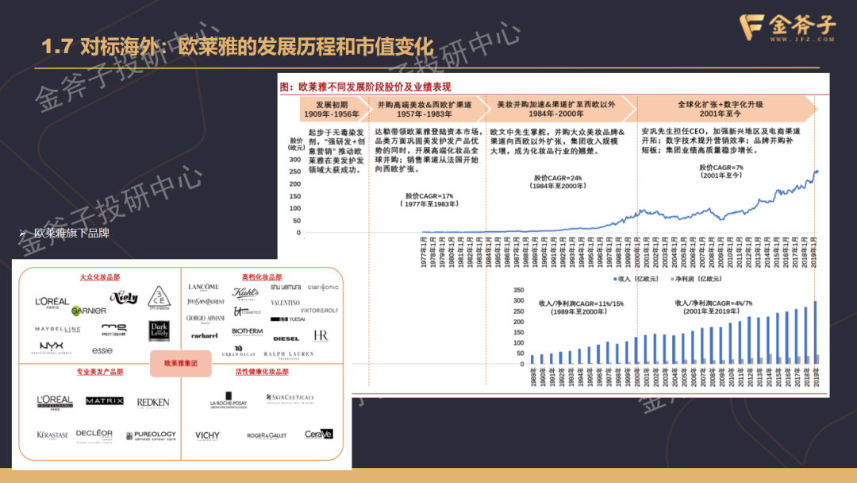This screenshot has height=483, width=857.
Task: Click the paragraph starting 欧文中先生掌舵
Action: tap(558, 141)
